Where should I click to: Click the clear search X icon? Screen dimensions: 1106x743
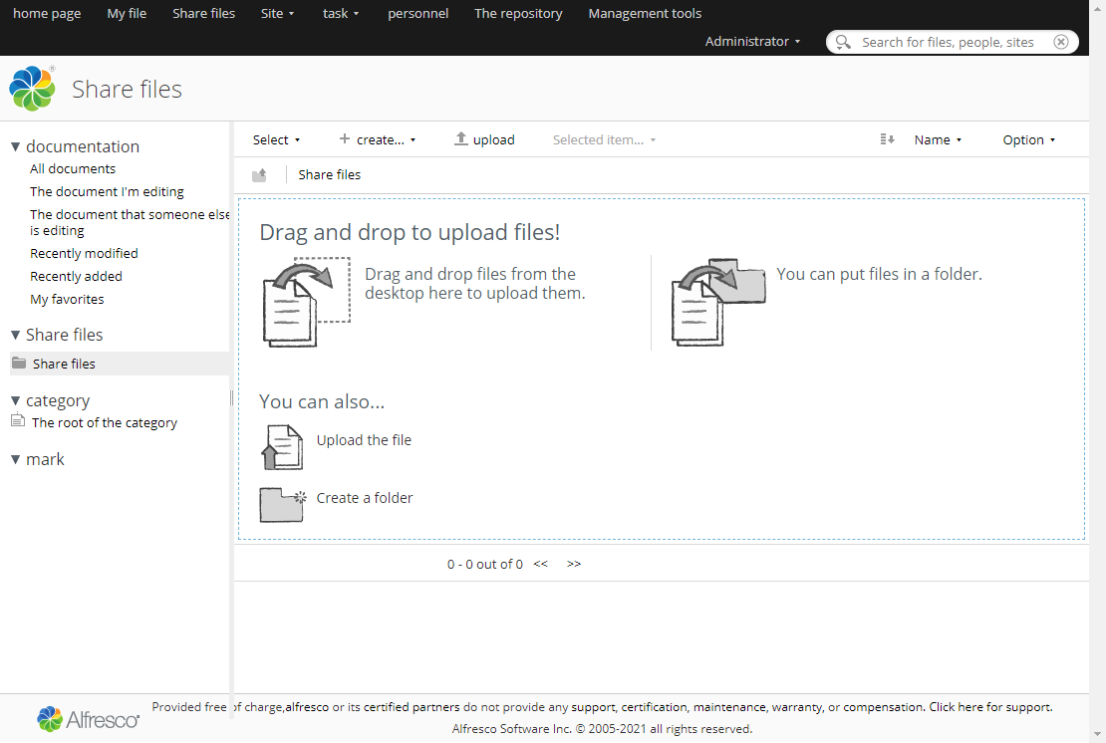click(x=1061, y=42)
